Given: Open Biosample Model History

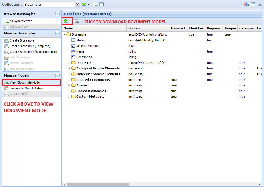Looking at the screenshot, I should 26,88.
